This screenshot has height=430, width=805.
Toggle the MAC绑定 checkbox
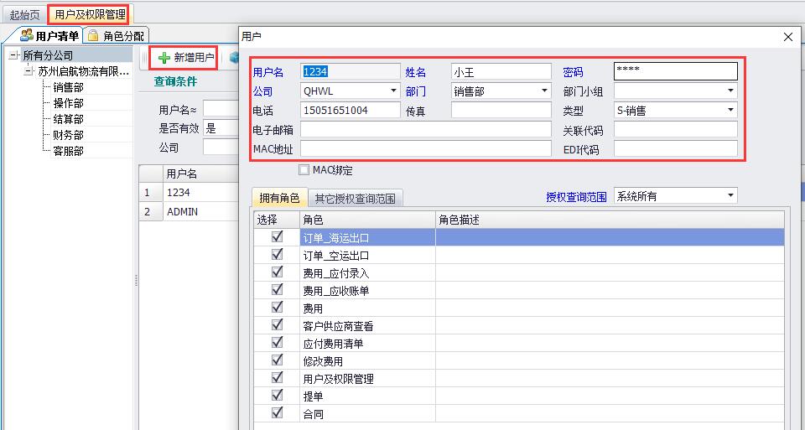304,170
